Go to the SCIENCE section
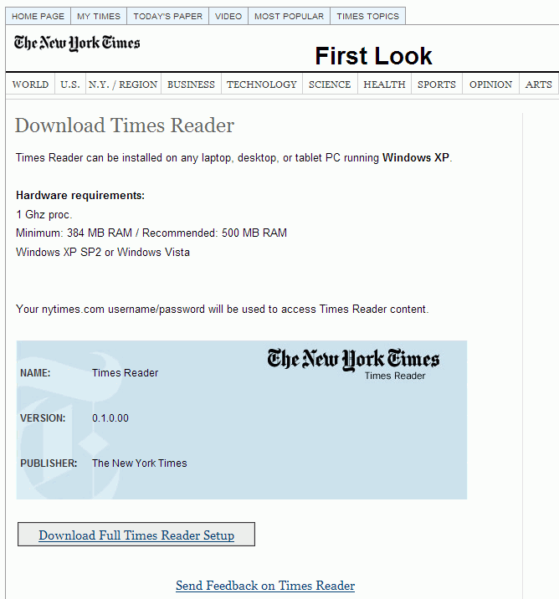 tap(330, 84)
